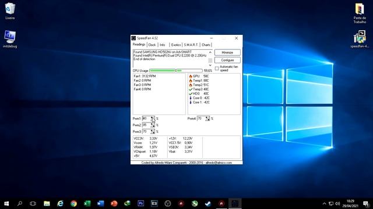Screen dimensions: 373x209
Task: Launch Photoshop from the taskbar
Action: coord(141,204)
